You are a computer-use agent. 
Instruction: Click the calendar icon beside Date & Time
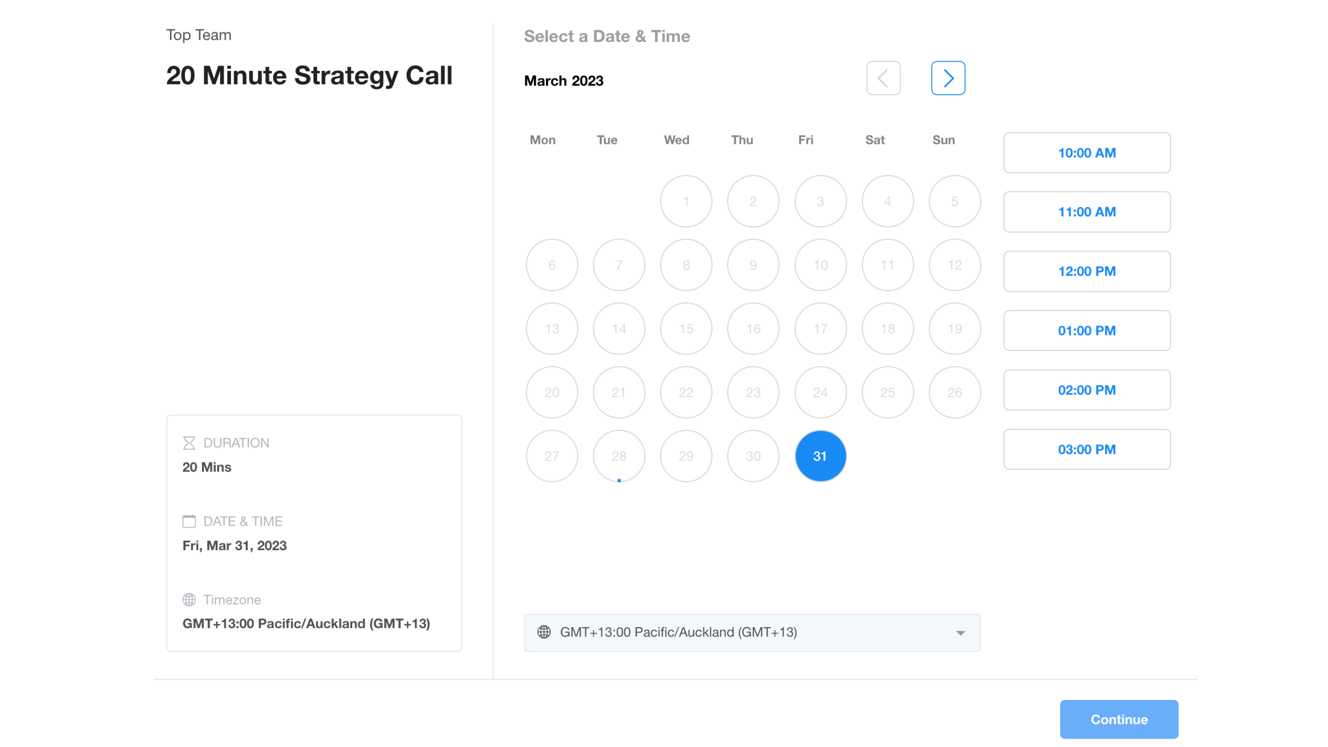tap(189, 521)
